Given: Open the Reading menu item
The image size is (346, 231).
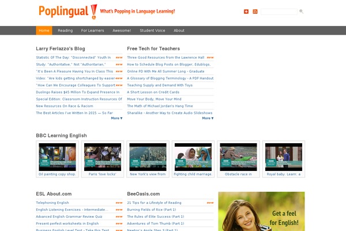Looking at the screenshot, I should 65,31.
